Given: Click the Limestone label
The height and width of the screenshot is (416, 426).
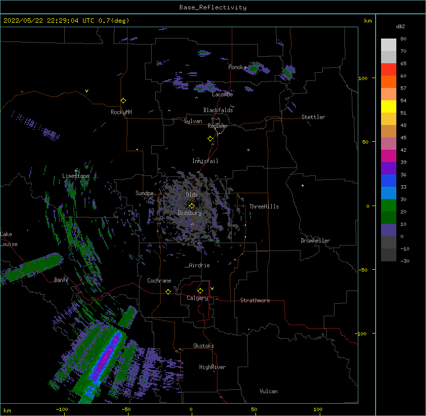Looking at the screenshot, I should (x=76, y=176).
